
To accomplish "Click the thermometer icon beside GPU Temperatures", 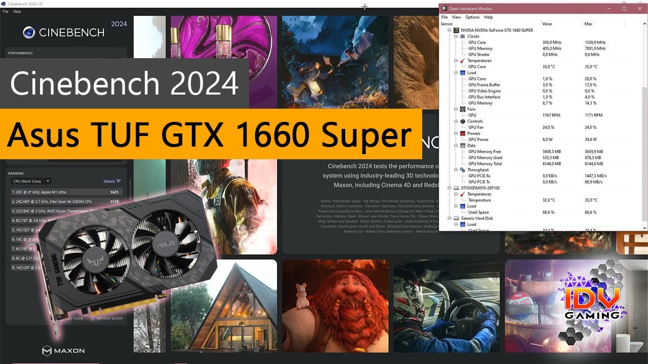I will (x=463, y=61).
